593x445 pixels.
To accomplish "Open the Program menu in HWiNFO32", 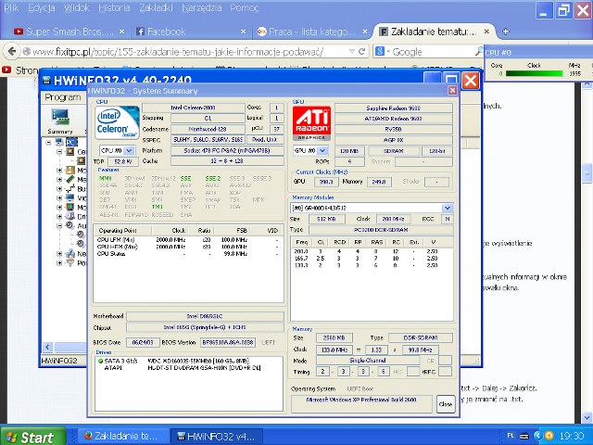I will point(63,97).
